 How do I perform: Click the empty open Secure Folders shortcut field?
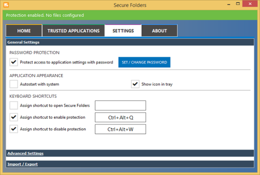pos(120,105)
